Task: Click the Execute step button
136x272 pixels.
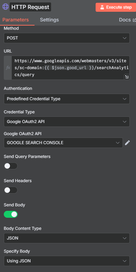Action: pyautogui.click(x=116, y=7)
